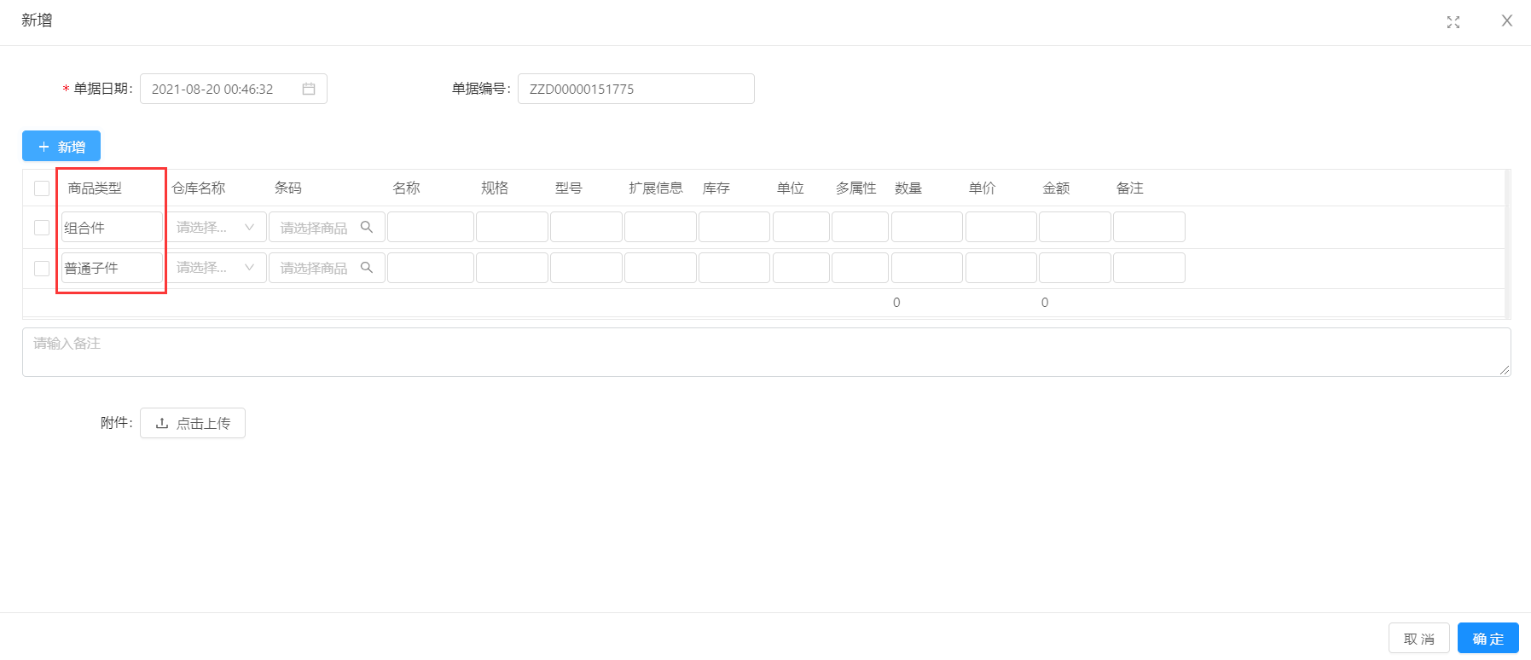The height and width of the screenshot is (660, 1531).
Task: Click 金额 input in 普通子件 row
Action: coord(1075,268)
